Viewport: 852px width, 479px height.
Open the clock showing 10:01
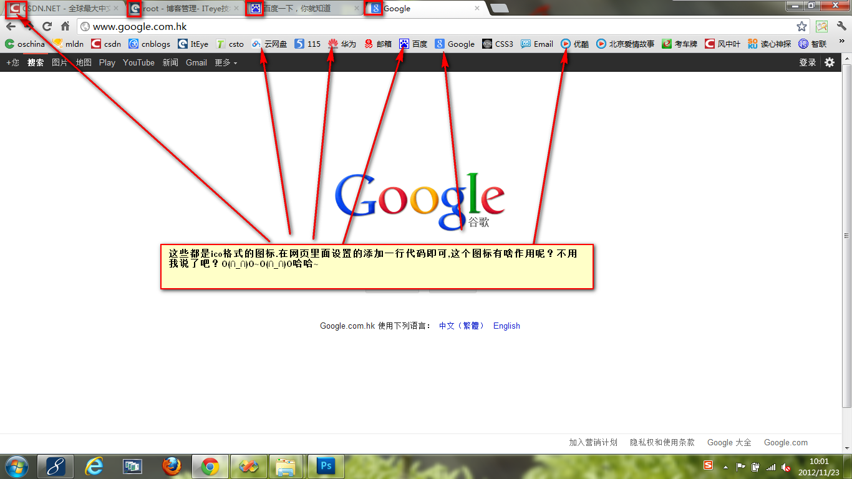818,467
